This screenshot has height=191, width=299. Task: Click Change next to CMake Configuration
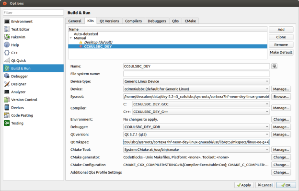click(x=281, y=165)
